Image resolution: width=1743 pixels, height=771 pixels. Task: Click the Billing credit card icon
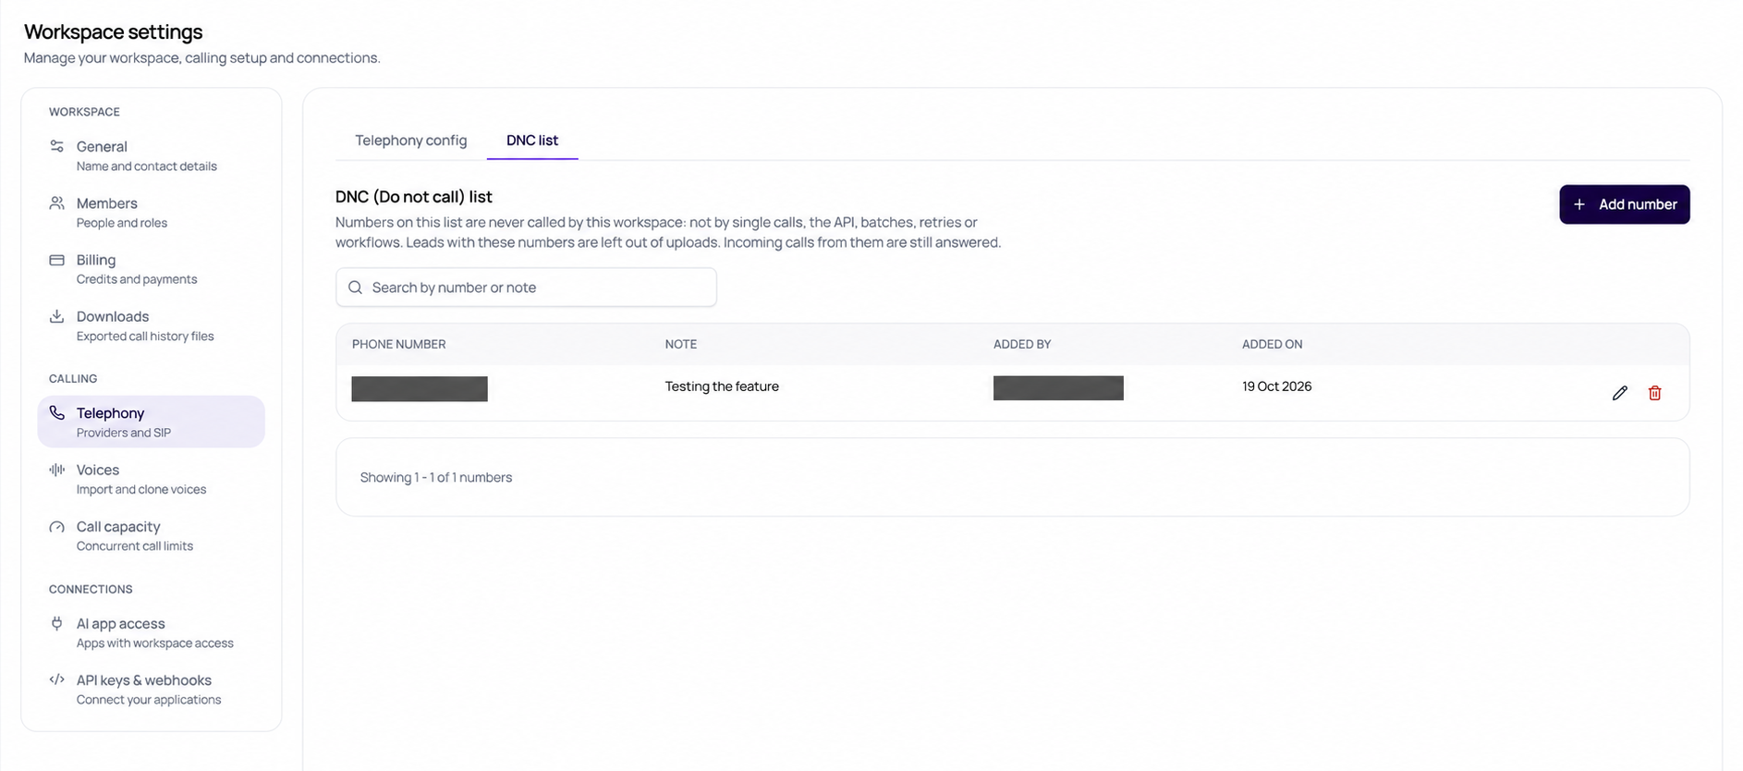click(x=56, y=260)
